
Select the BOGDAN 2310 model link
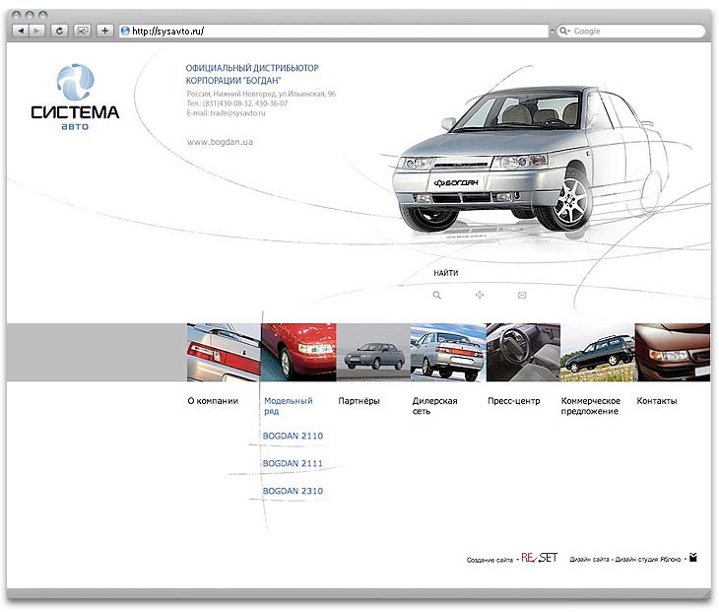click(x=293, y=491)
